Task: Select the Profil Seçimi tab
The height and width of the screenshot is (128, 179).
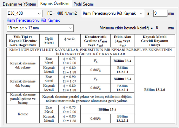Action: (84, 4)
